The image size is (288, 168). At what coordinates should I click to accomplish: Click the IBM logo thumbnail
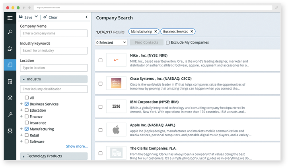pyautogui.click(x=116, y=106)
